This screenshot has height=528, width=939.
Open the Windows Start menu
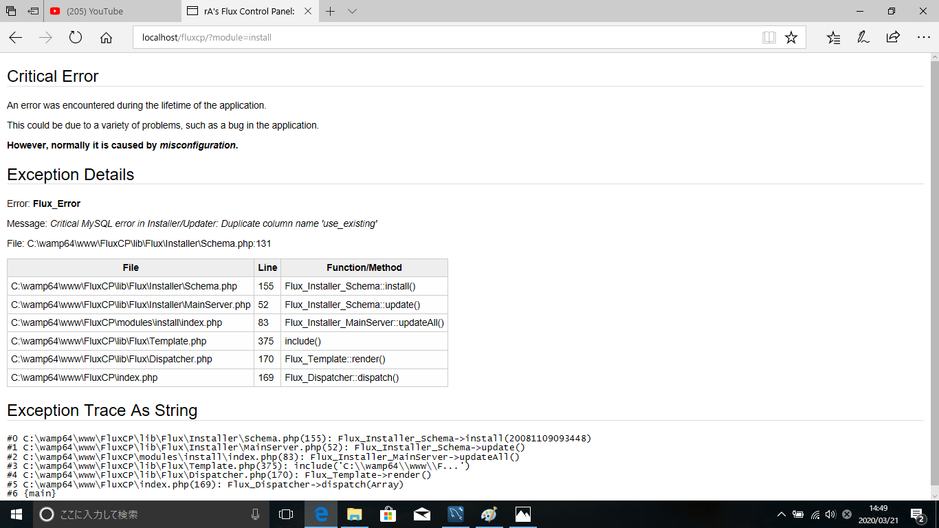(16, 514)
